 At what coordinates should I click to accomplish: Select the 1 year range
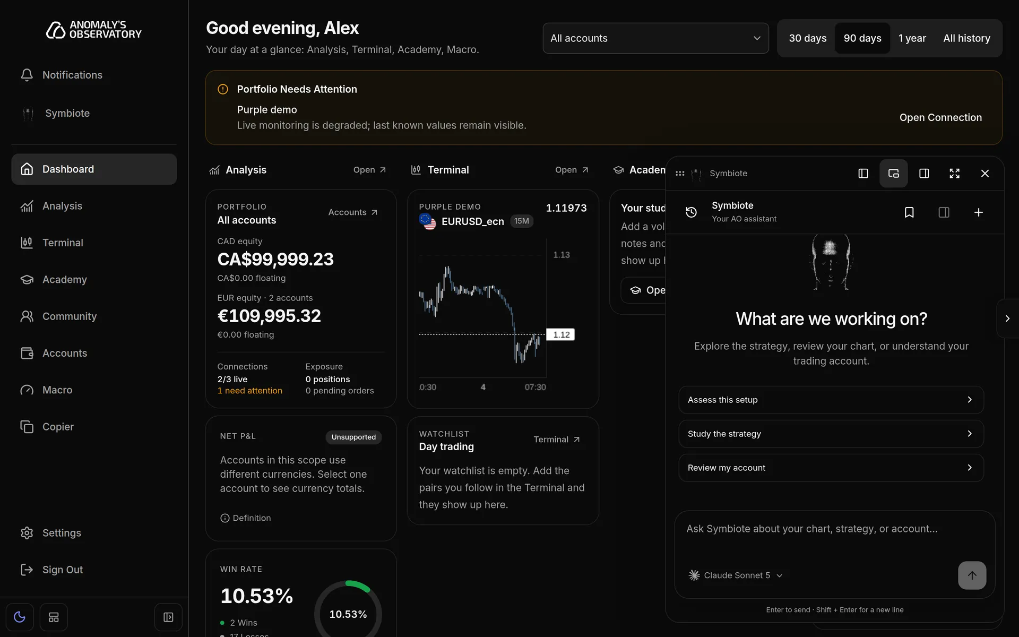tap(912, 38)
